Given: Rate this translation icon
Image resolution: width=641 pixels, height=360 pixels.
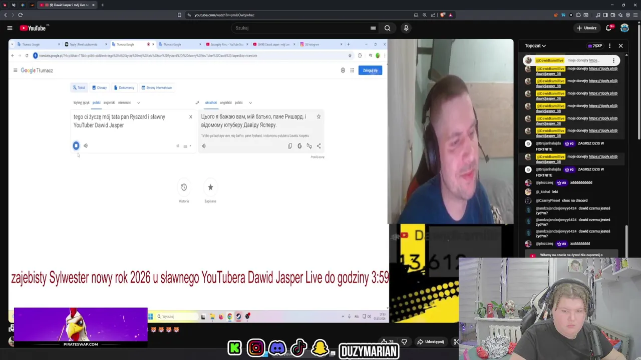Looking at the screenshot, I should [309, 146].
